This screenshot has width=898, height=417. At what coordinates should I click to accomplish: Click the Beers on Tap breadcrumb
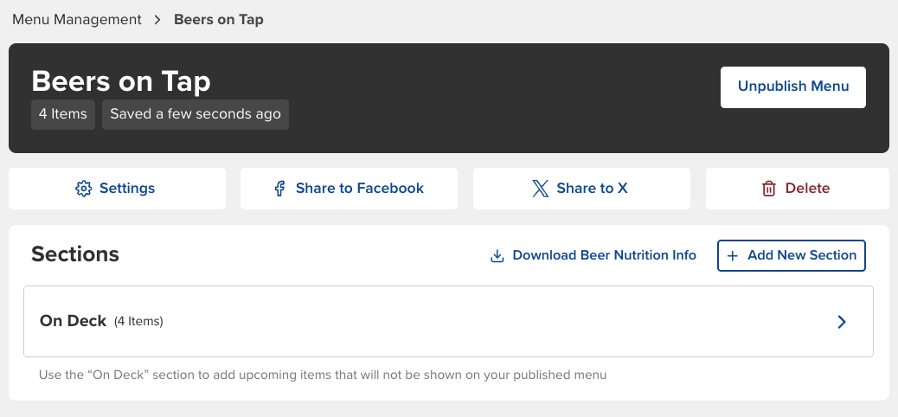click(x=219, y=19)
